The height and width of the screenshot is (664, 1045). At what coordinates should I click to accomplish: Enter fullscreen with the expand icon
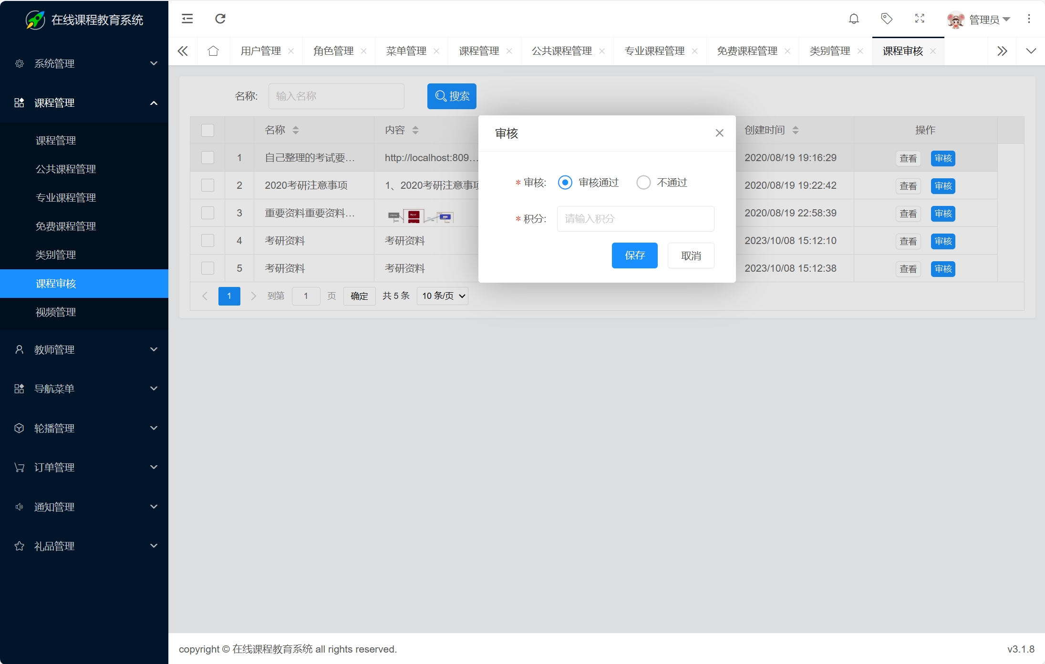click(920, 19)
